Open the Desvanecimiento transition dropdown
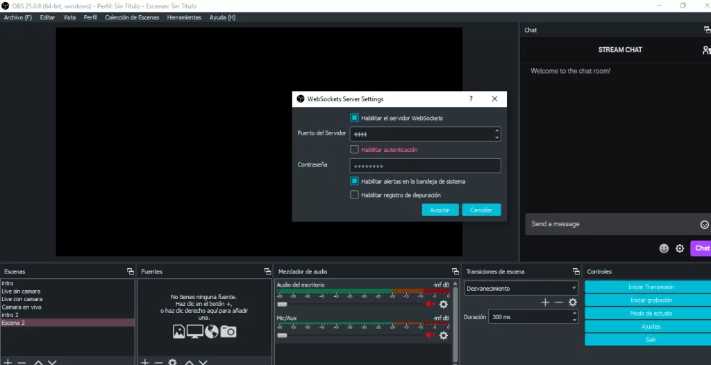The height and width of the screenshot is (365, 711). click(x=521, y=289)
